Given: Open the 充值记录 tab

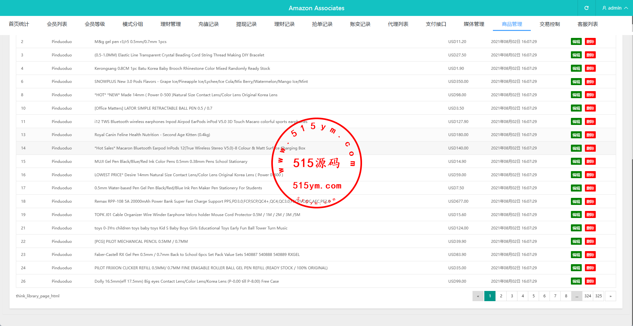Looking at the screenshot, I should (208, 24).
